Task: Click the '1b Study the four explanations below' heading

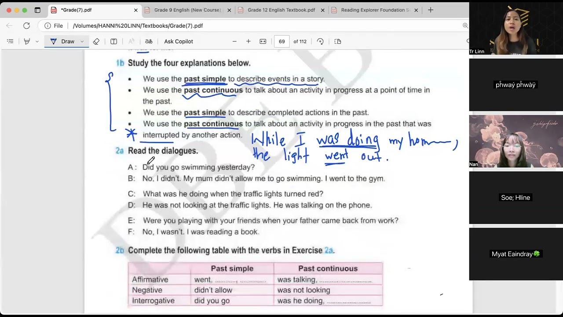Action: 183,63
